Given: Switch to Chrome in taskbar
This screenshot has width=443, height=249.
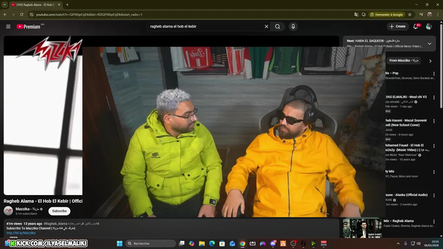Looking at the screenshot, I should [242, 243].
